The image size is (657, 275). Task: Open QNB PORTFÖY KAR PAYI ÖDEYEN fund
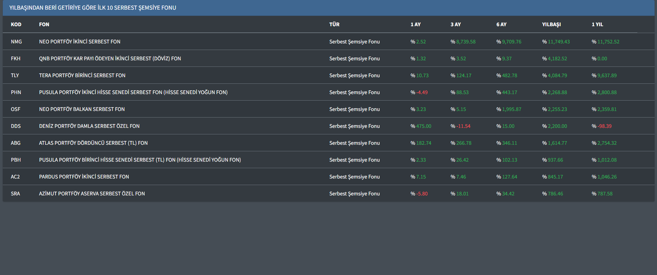(x=110, y=59)
